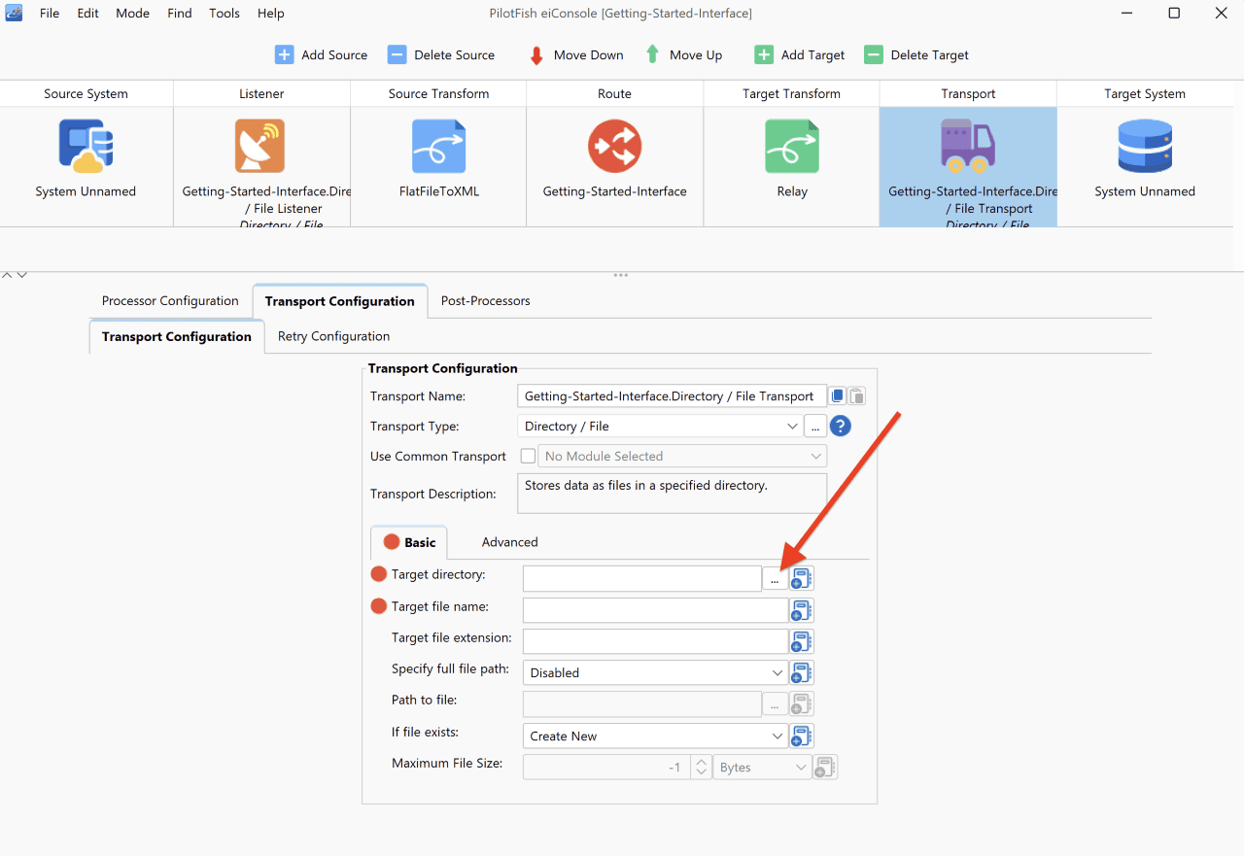Switch to the Processor Configuration tab
This screenshot has height=856, width=1244.
tap(170, 301)
